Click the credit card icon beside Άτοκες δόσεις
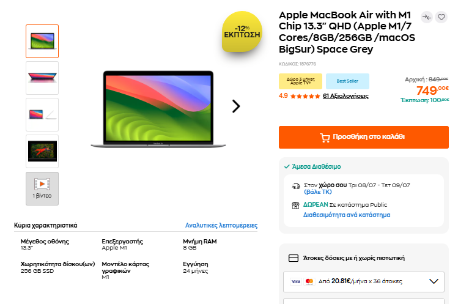Viewport: 458px width, 304px height. click(x=294, y=258)
